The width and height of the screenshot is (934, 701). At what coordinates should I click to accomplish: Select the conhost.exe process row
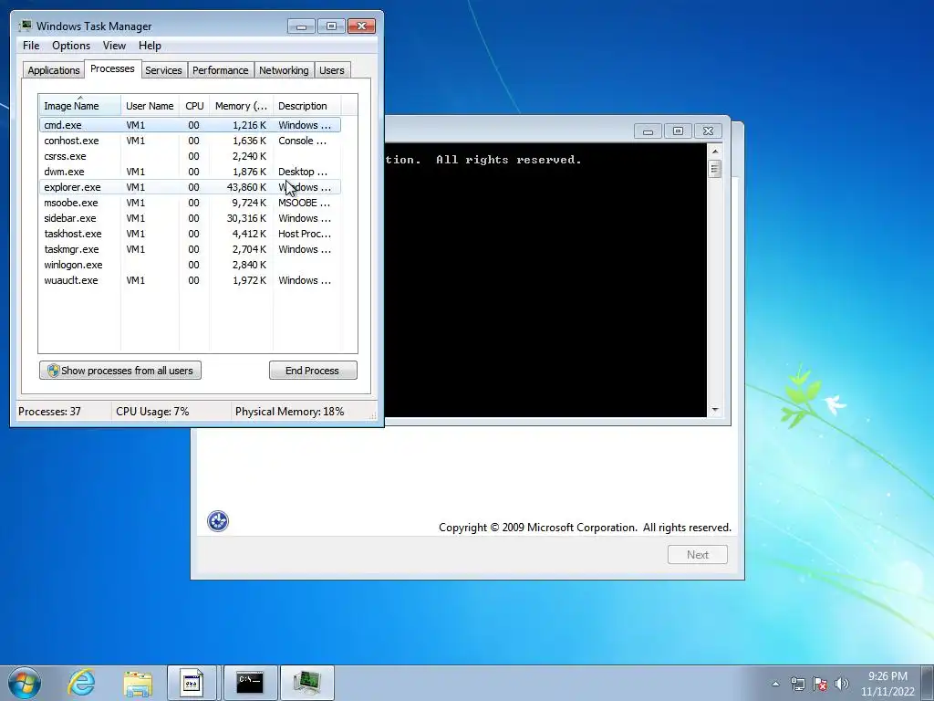190,141
